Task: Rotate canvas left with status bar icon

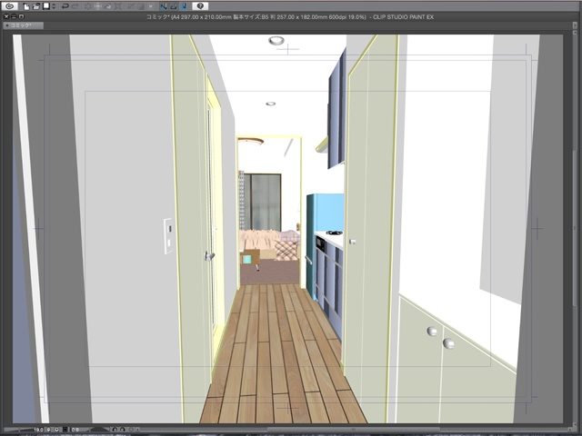Action: [x=115, y=430]
